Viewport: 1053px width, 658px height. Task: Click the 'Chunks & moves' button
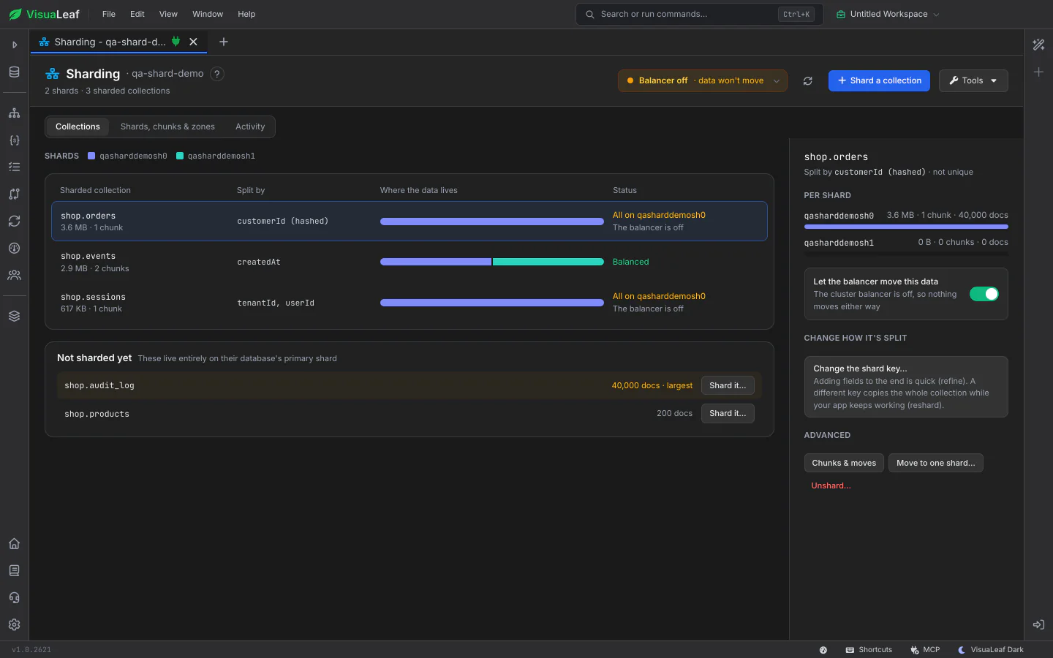pos(844,463)
